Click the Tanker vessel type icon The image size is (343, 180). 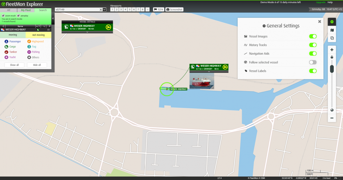pos(6,52)
